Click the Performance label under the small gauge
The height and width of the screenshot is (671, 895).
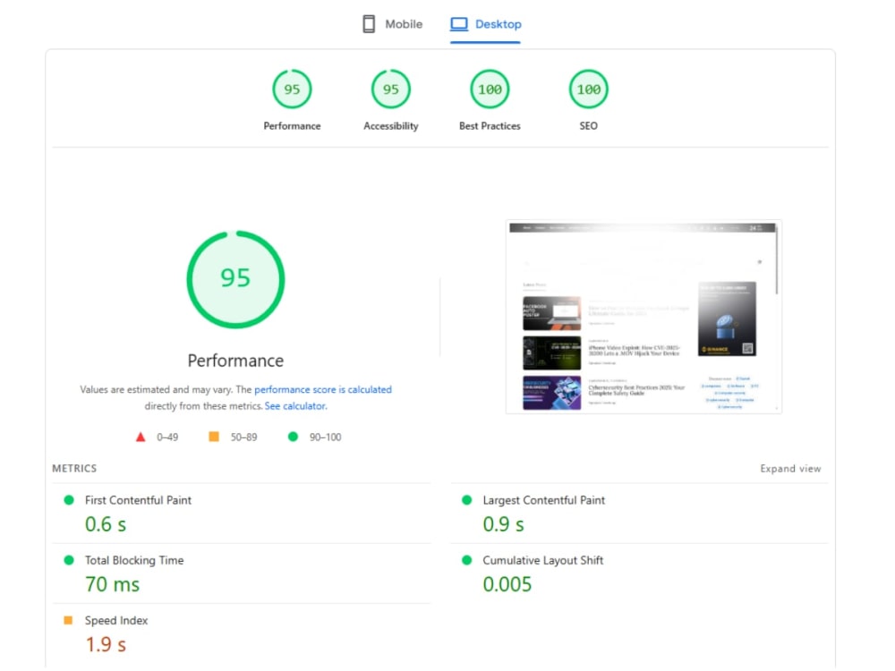(292, 126)
